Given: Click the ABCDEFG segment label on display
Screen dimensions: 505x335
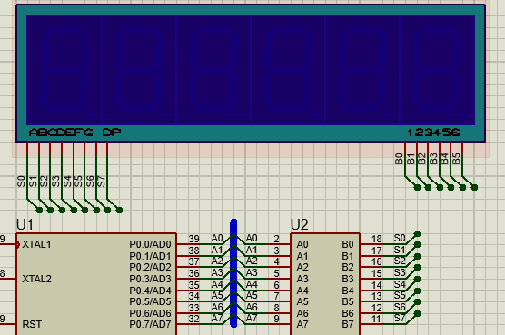Looking at the screenshot, I should pyautogui.click(x=61, y=133).
